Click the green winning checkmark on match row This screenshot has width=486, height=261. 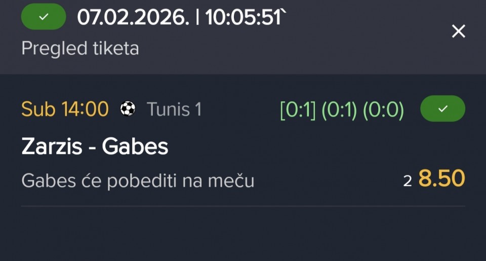tap(442, 108)
